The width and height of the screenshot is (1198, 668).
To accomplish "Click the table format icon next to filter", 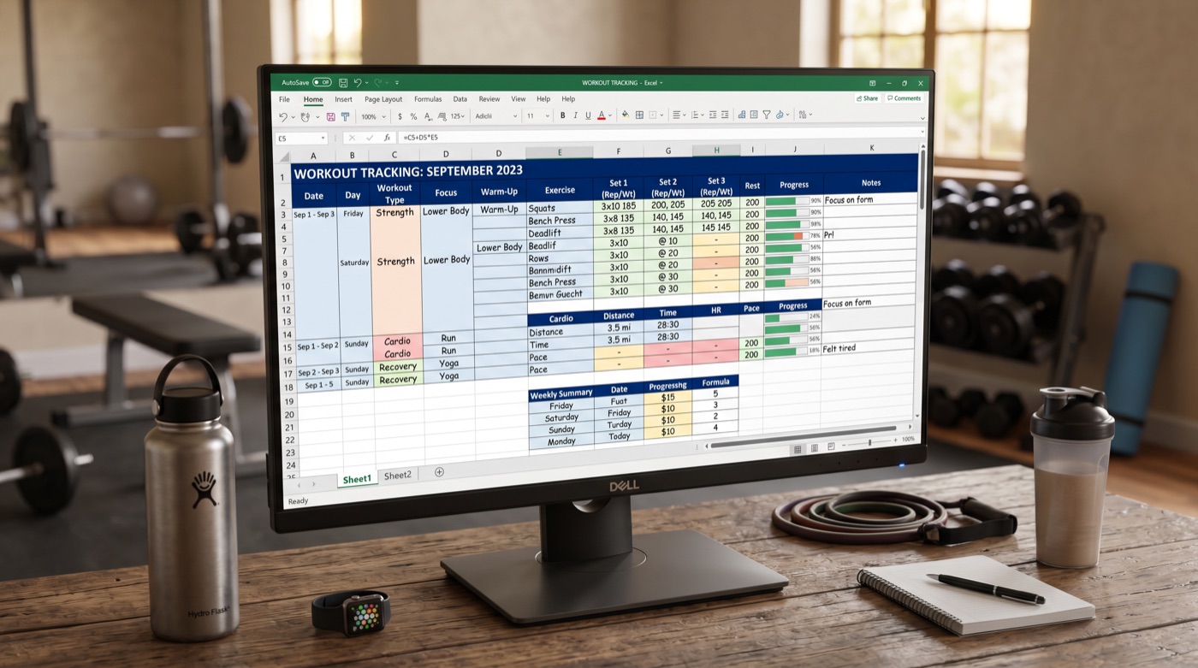I will (x=754, y=115).
